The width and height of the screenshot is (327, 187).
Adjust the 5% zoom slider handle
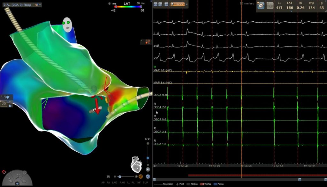tap(120, 176)
